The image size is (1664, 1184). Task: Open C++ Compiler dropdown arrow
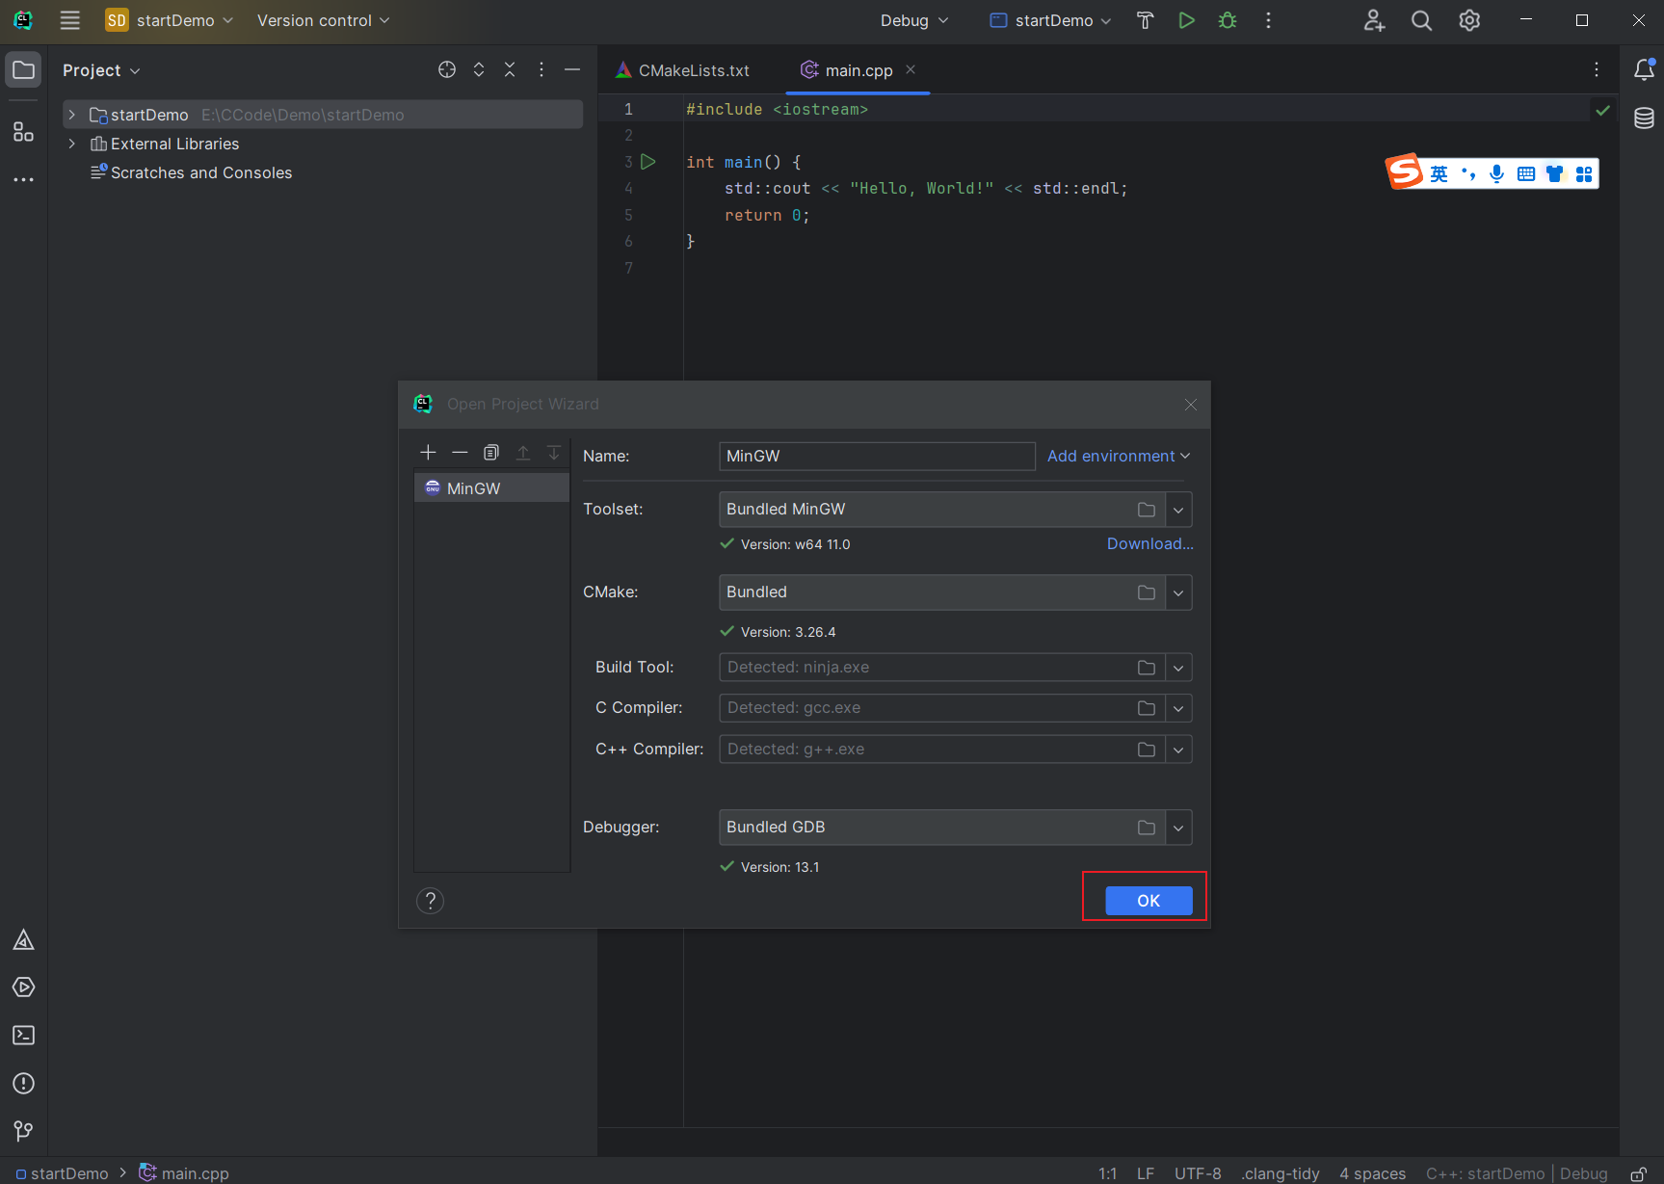1178,750
